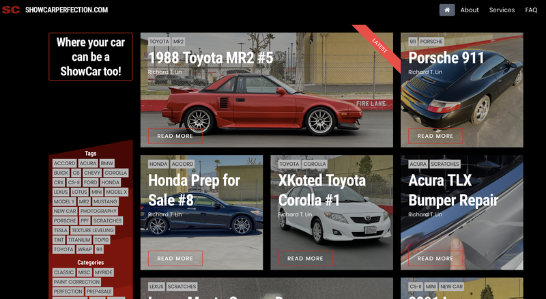The height and width of the screenshot is (299, 546).
Task: Open the Services menu item
Action: (x=502, y=10)
